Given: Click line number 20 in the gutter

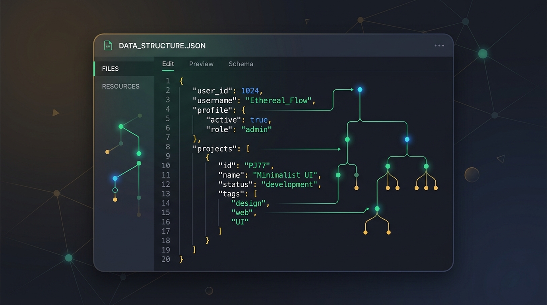Looking at the screenshot, I should pos(166,259).
